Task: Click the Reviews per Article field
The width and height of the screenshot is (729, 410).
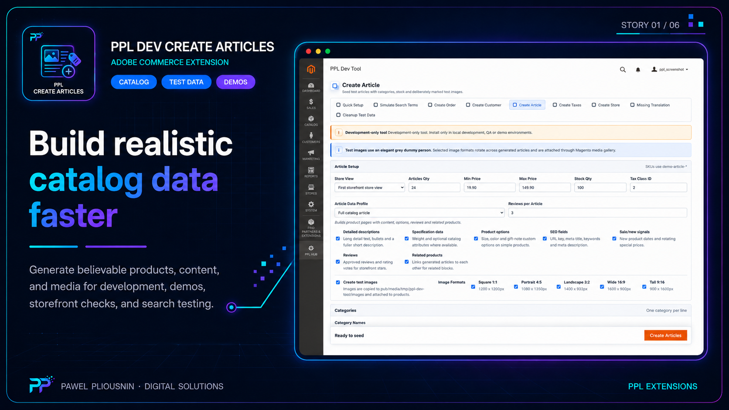Action: click(598, 213)
